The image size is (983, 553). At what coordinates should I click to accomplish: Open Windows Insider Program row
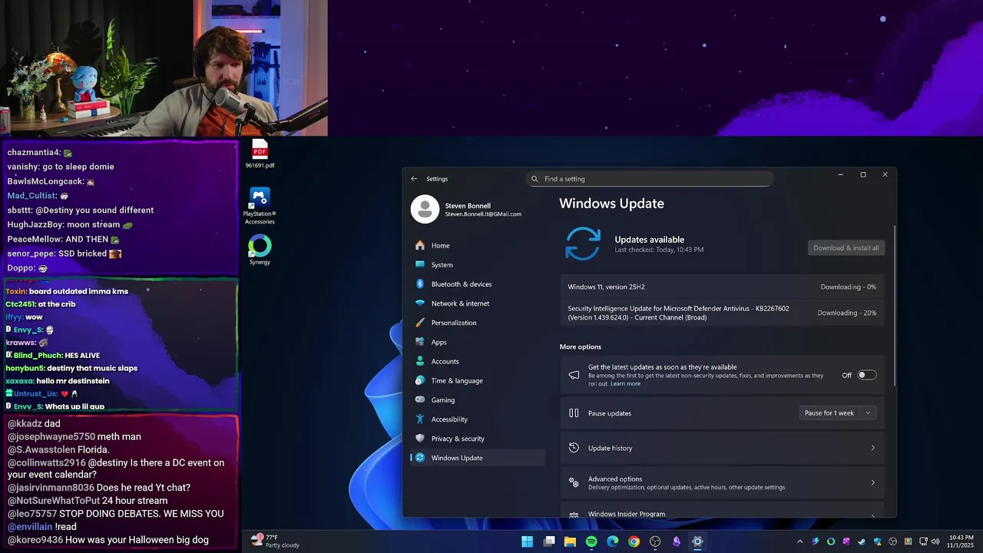[x=722, y=512]
